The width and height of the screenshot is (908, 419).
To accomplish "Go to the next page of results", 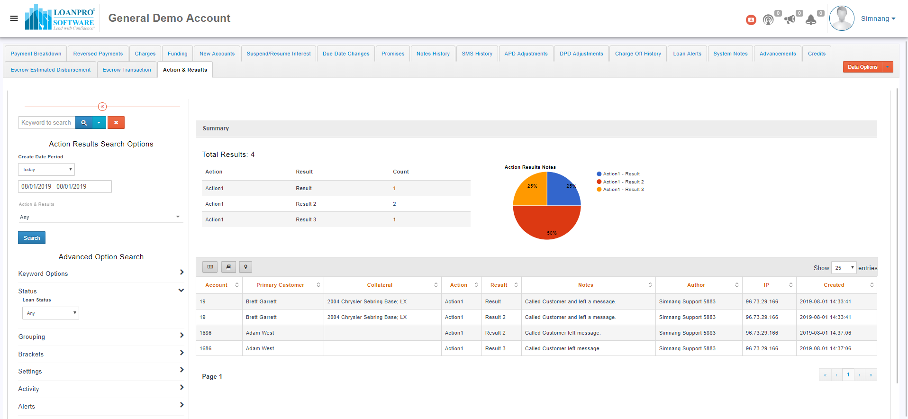I will point(860,374).
